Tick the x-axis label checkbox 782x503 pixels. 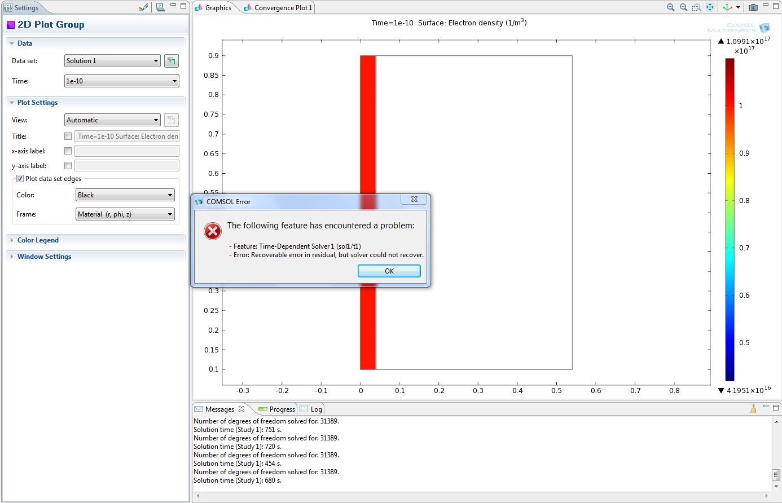68,151
